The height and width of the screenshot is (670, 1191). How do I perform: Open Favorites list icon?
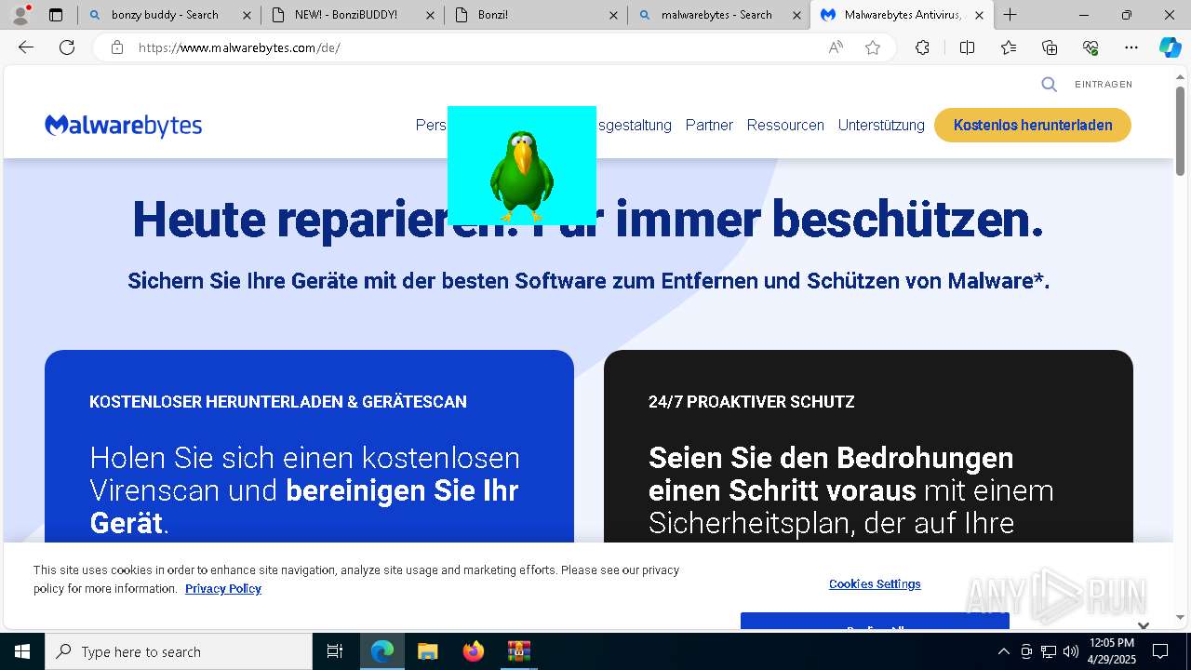1009,47
